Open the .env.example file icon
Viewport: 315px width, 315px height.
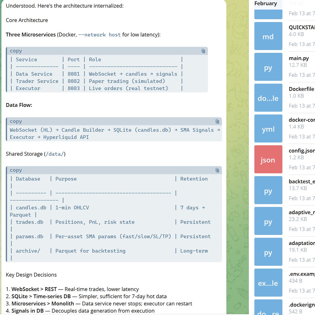tap(268, 283)
